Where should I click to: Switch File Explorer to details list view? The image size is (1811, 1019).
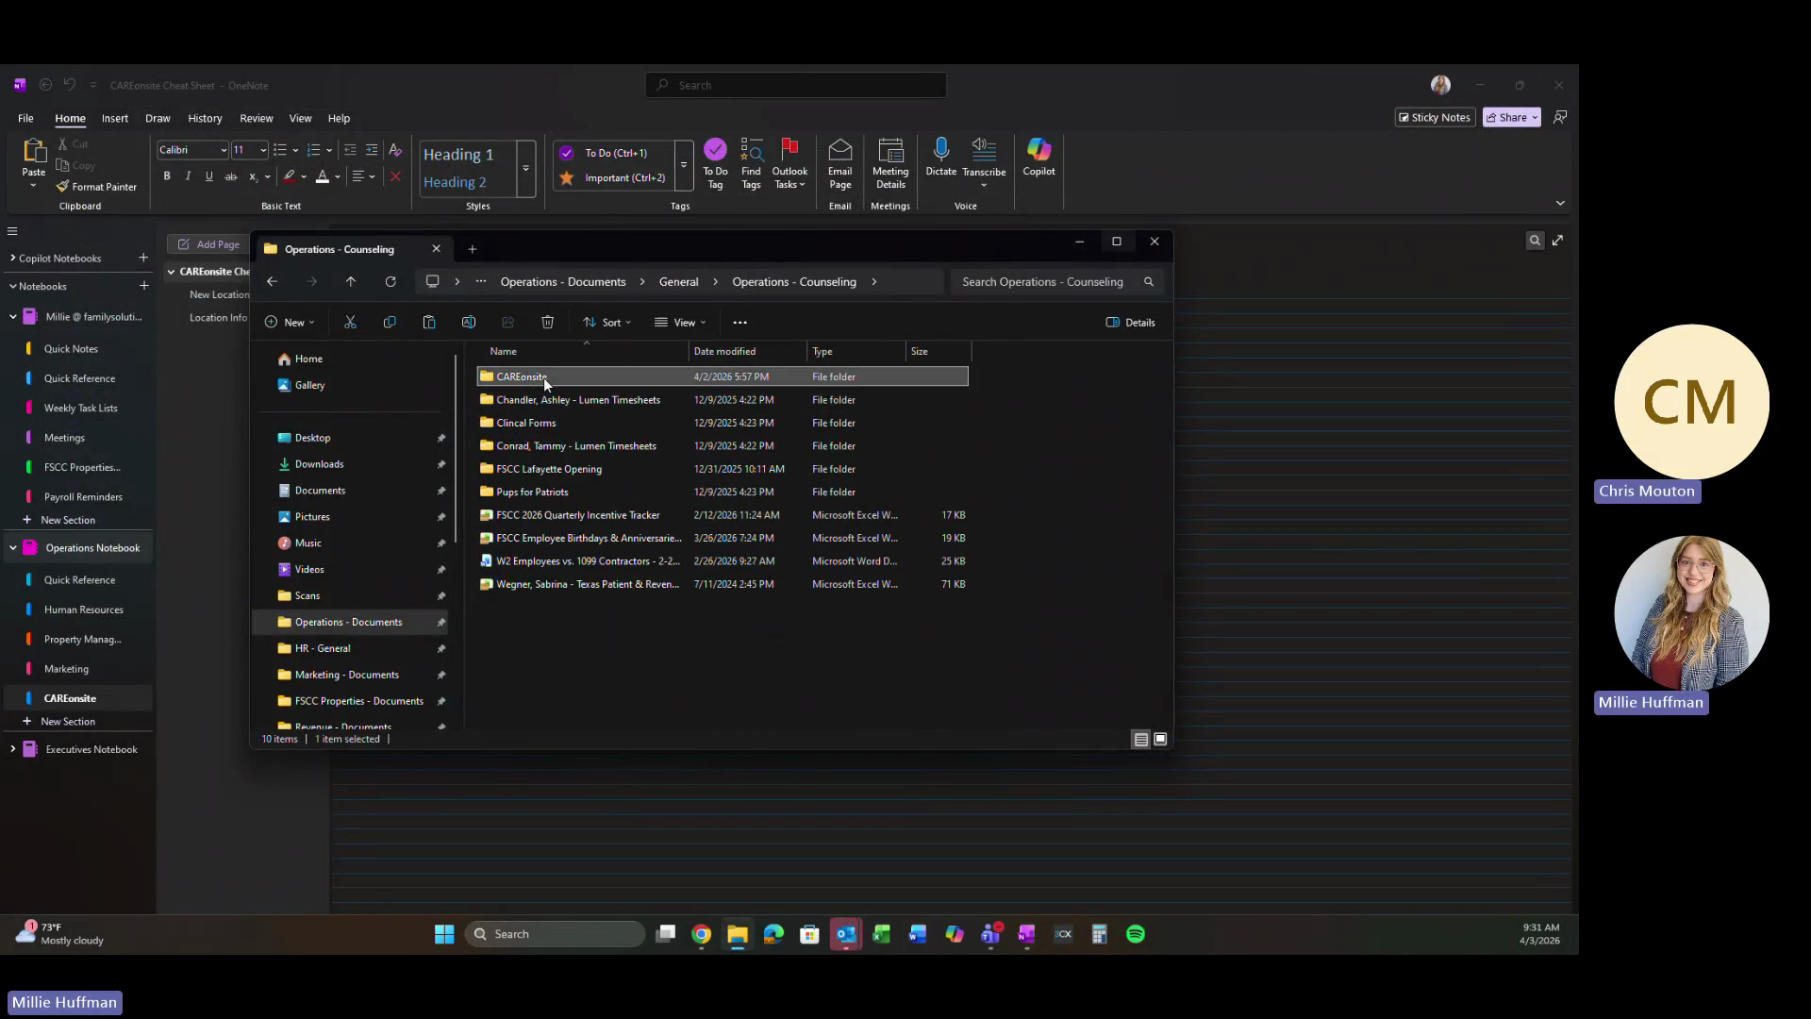(1141, 740)
